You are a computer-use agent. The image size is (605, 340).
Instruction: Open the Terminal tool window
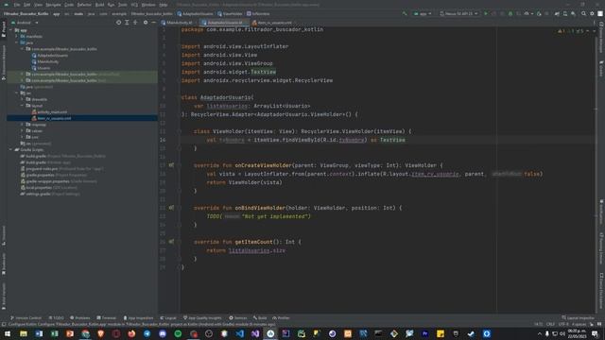point(106,318)
